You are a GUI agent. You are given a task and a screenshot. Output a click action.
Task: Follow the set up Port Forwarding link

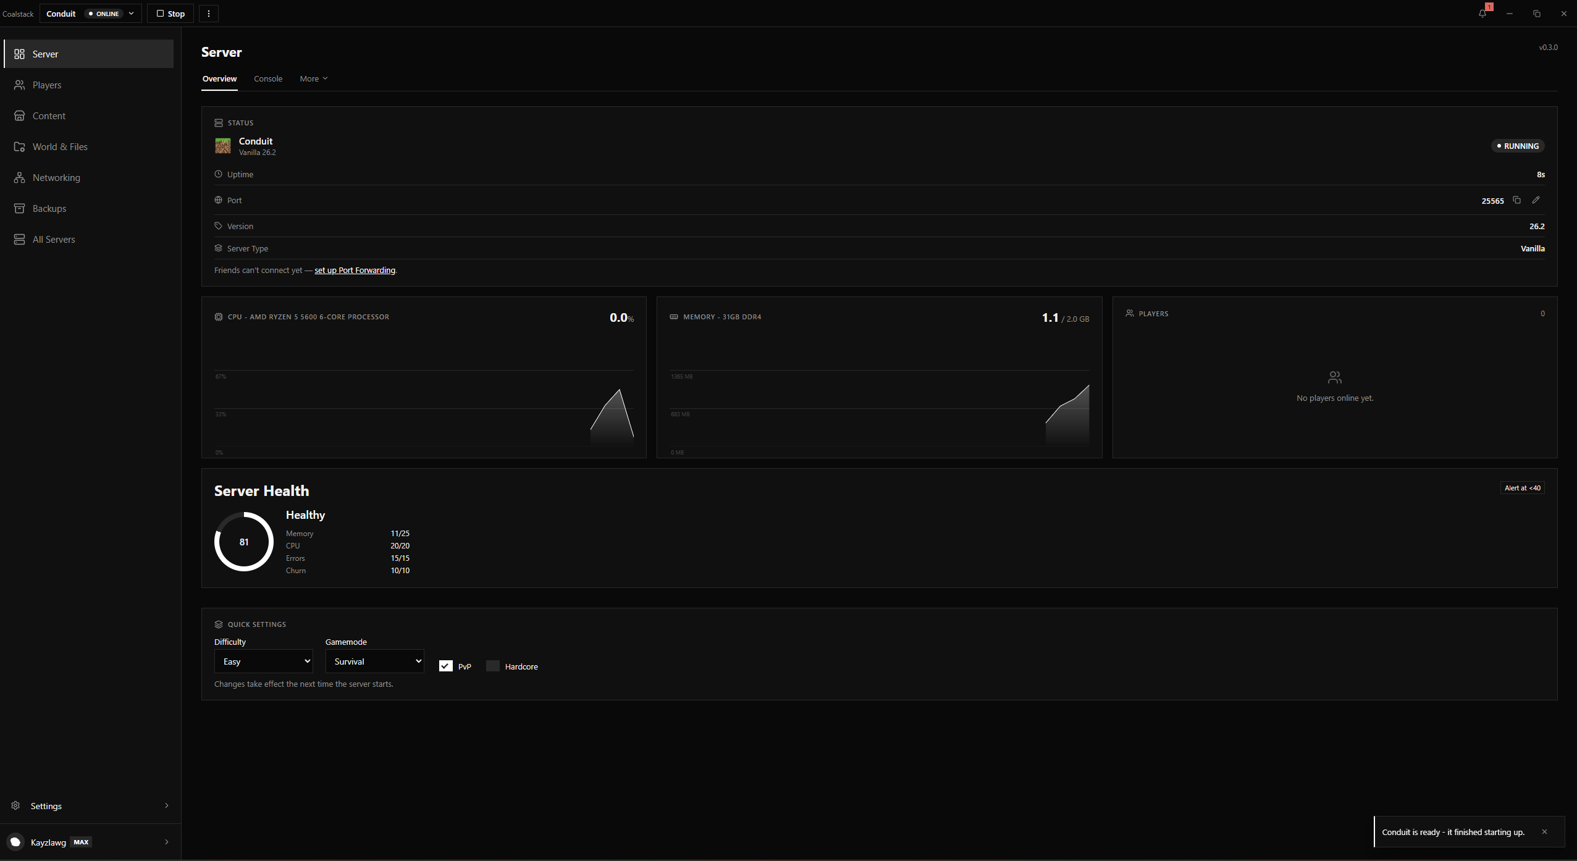(x=355, y=270)
